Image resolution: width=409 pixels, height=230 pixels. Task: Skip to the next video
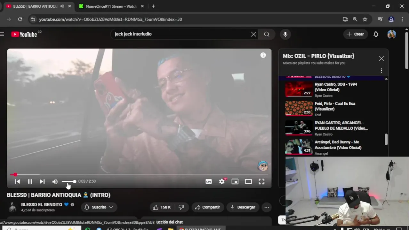click(42, 181)
